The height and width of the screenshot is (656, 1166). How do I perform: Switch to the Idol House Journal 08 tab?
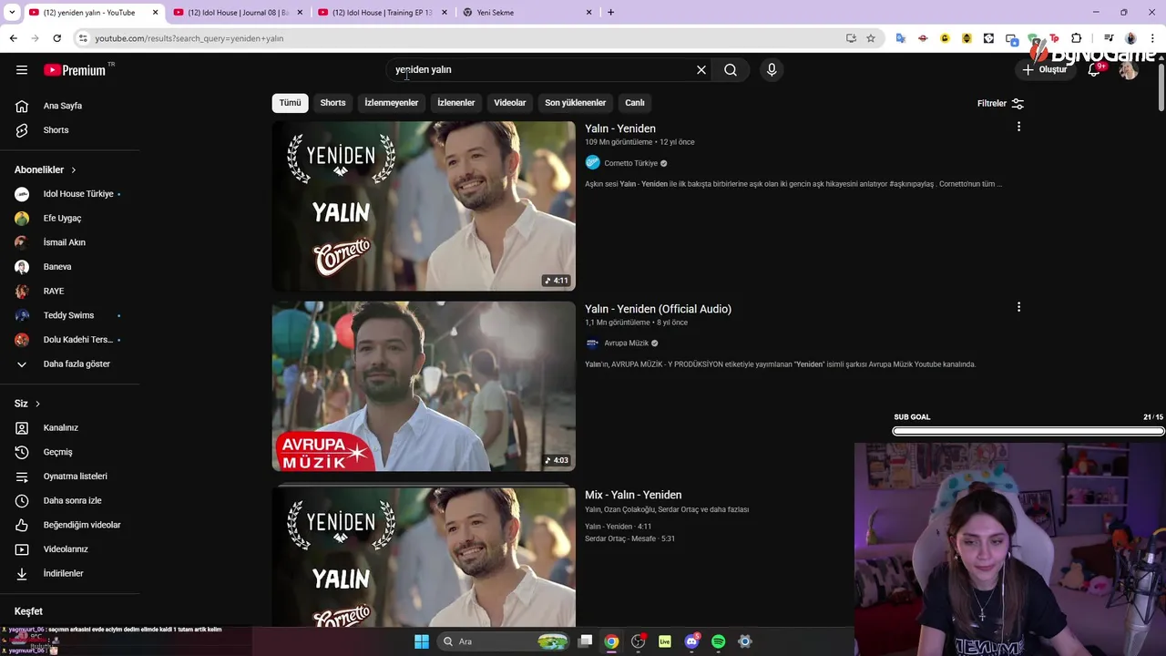click(239, 13)
